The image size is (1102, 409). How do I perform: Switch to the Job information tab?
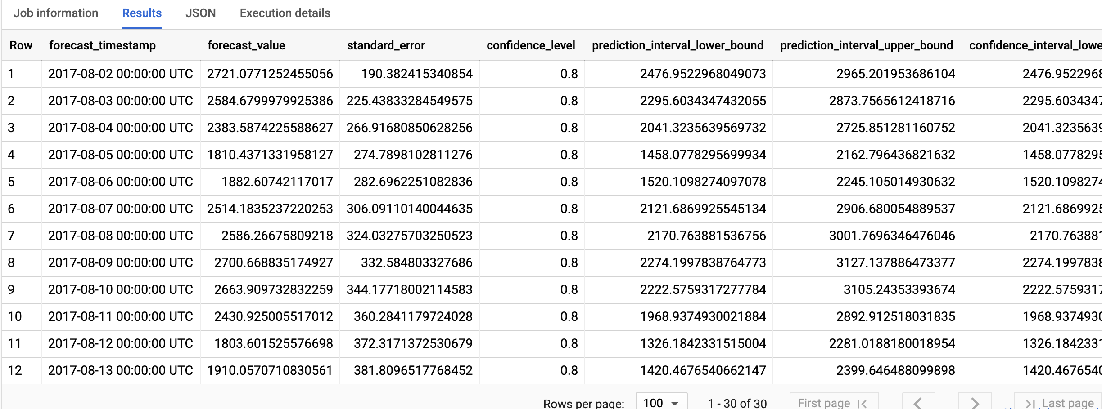click(55, 13)
